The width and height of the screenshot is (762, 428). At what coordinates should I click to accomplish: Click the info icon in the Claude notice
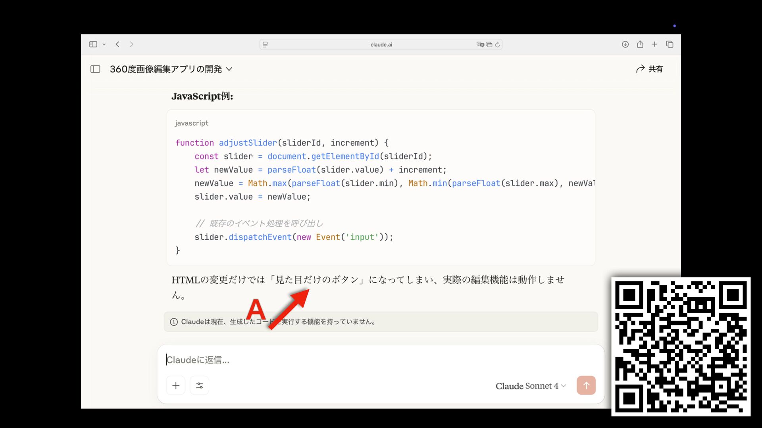pyautogui.click(x=174, y=322)
